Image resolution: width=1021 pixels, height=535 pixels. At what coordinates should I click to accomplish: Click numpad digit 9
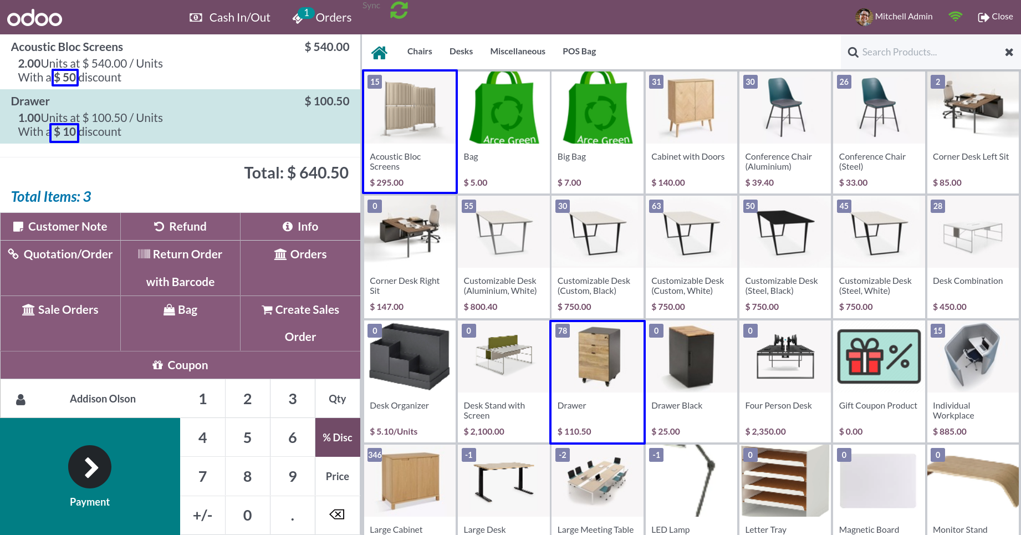click(x=292, y=476)
